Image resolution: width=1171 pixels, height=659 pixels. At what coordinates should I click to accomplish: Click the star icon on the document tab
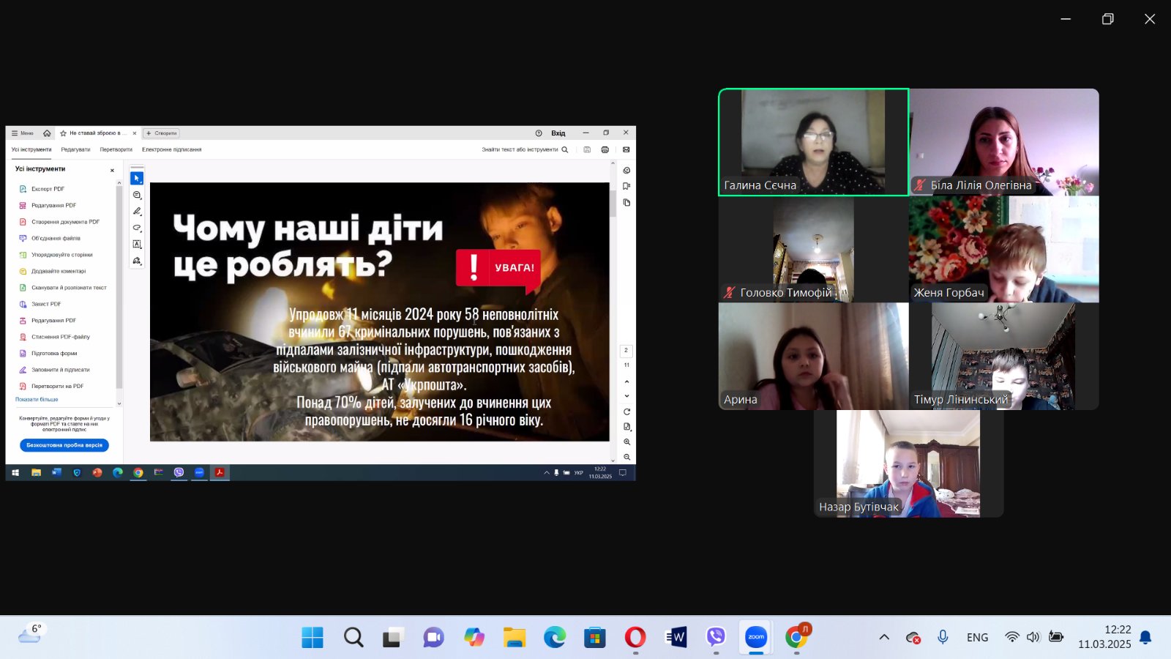(x=63, y=133)
